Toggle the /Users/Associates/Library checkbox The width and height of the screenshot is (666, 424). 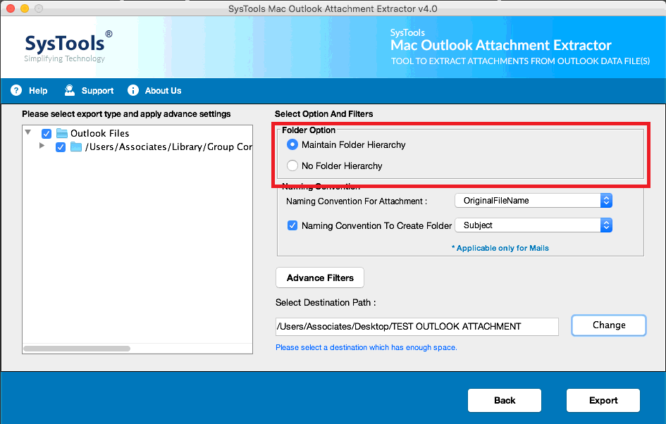pyautogui.click(x=61, y=147)
